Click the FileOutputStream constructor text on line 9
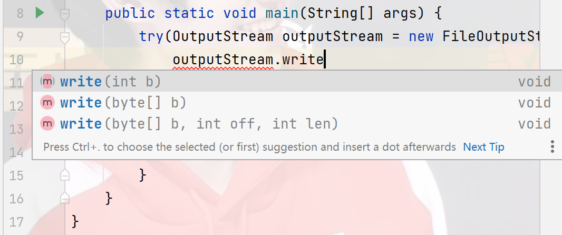This screenshot has height=235, width=562. (491, 36)
